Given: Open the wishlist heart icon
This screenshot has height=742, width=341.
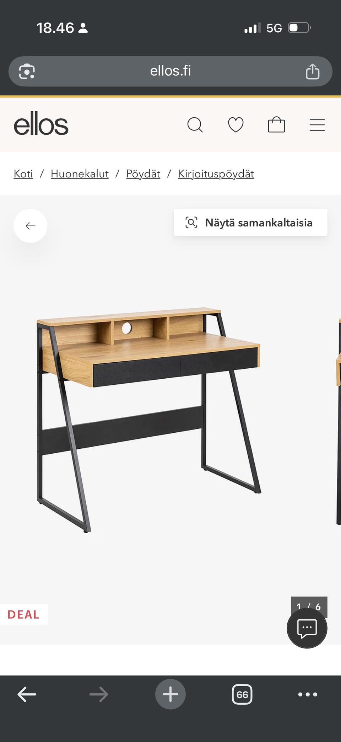Looking at the screenshot, I should click(236, 125).
